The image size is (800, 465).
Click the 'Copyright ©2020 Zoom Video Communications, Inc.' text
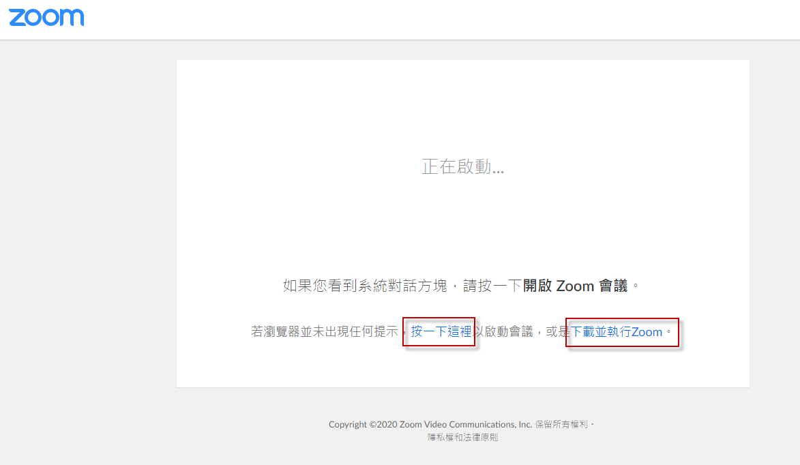(x=430, y=424)
